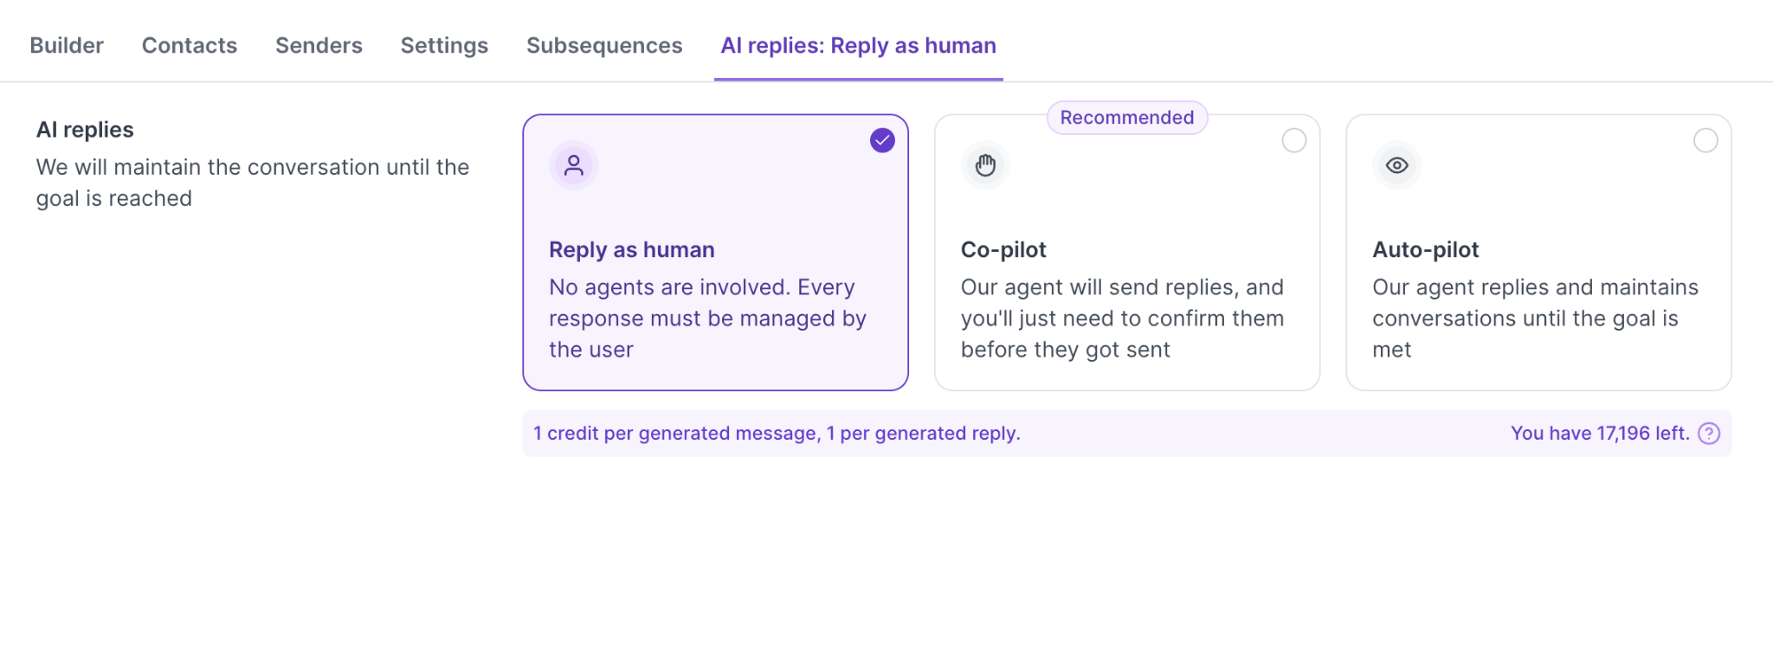
Task: Click the eye icon in Auto-pilot card
Action: (x=1397, y=165)
